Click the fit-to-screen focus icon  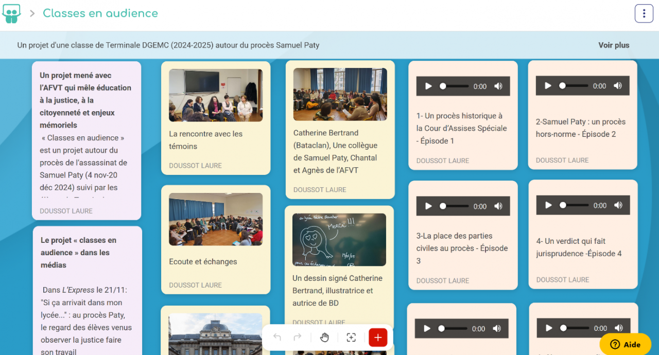[x=351, y=338]
